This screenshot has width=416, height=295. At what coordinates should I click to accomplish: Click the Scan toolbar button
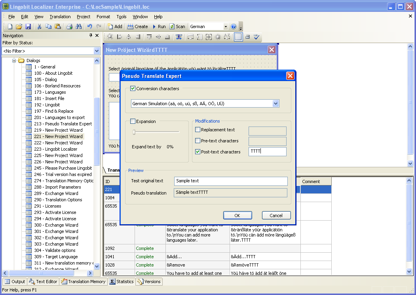pyautogui.click(x=177, y=26)
